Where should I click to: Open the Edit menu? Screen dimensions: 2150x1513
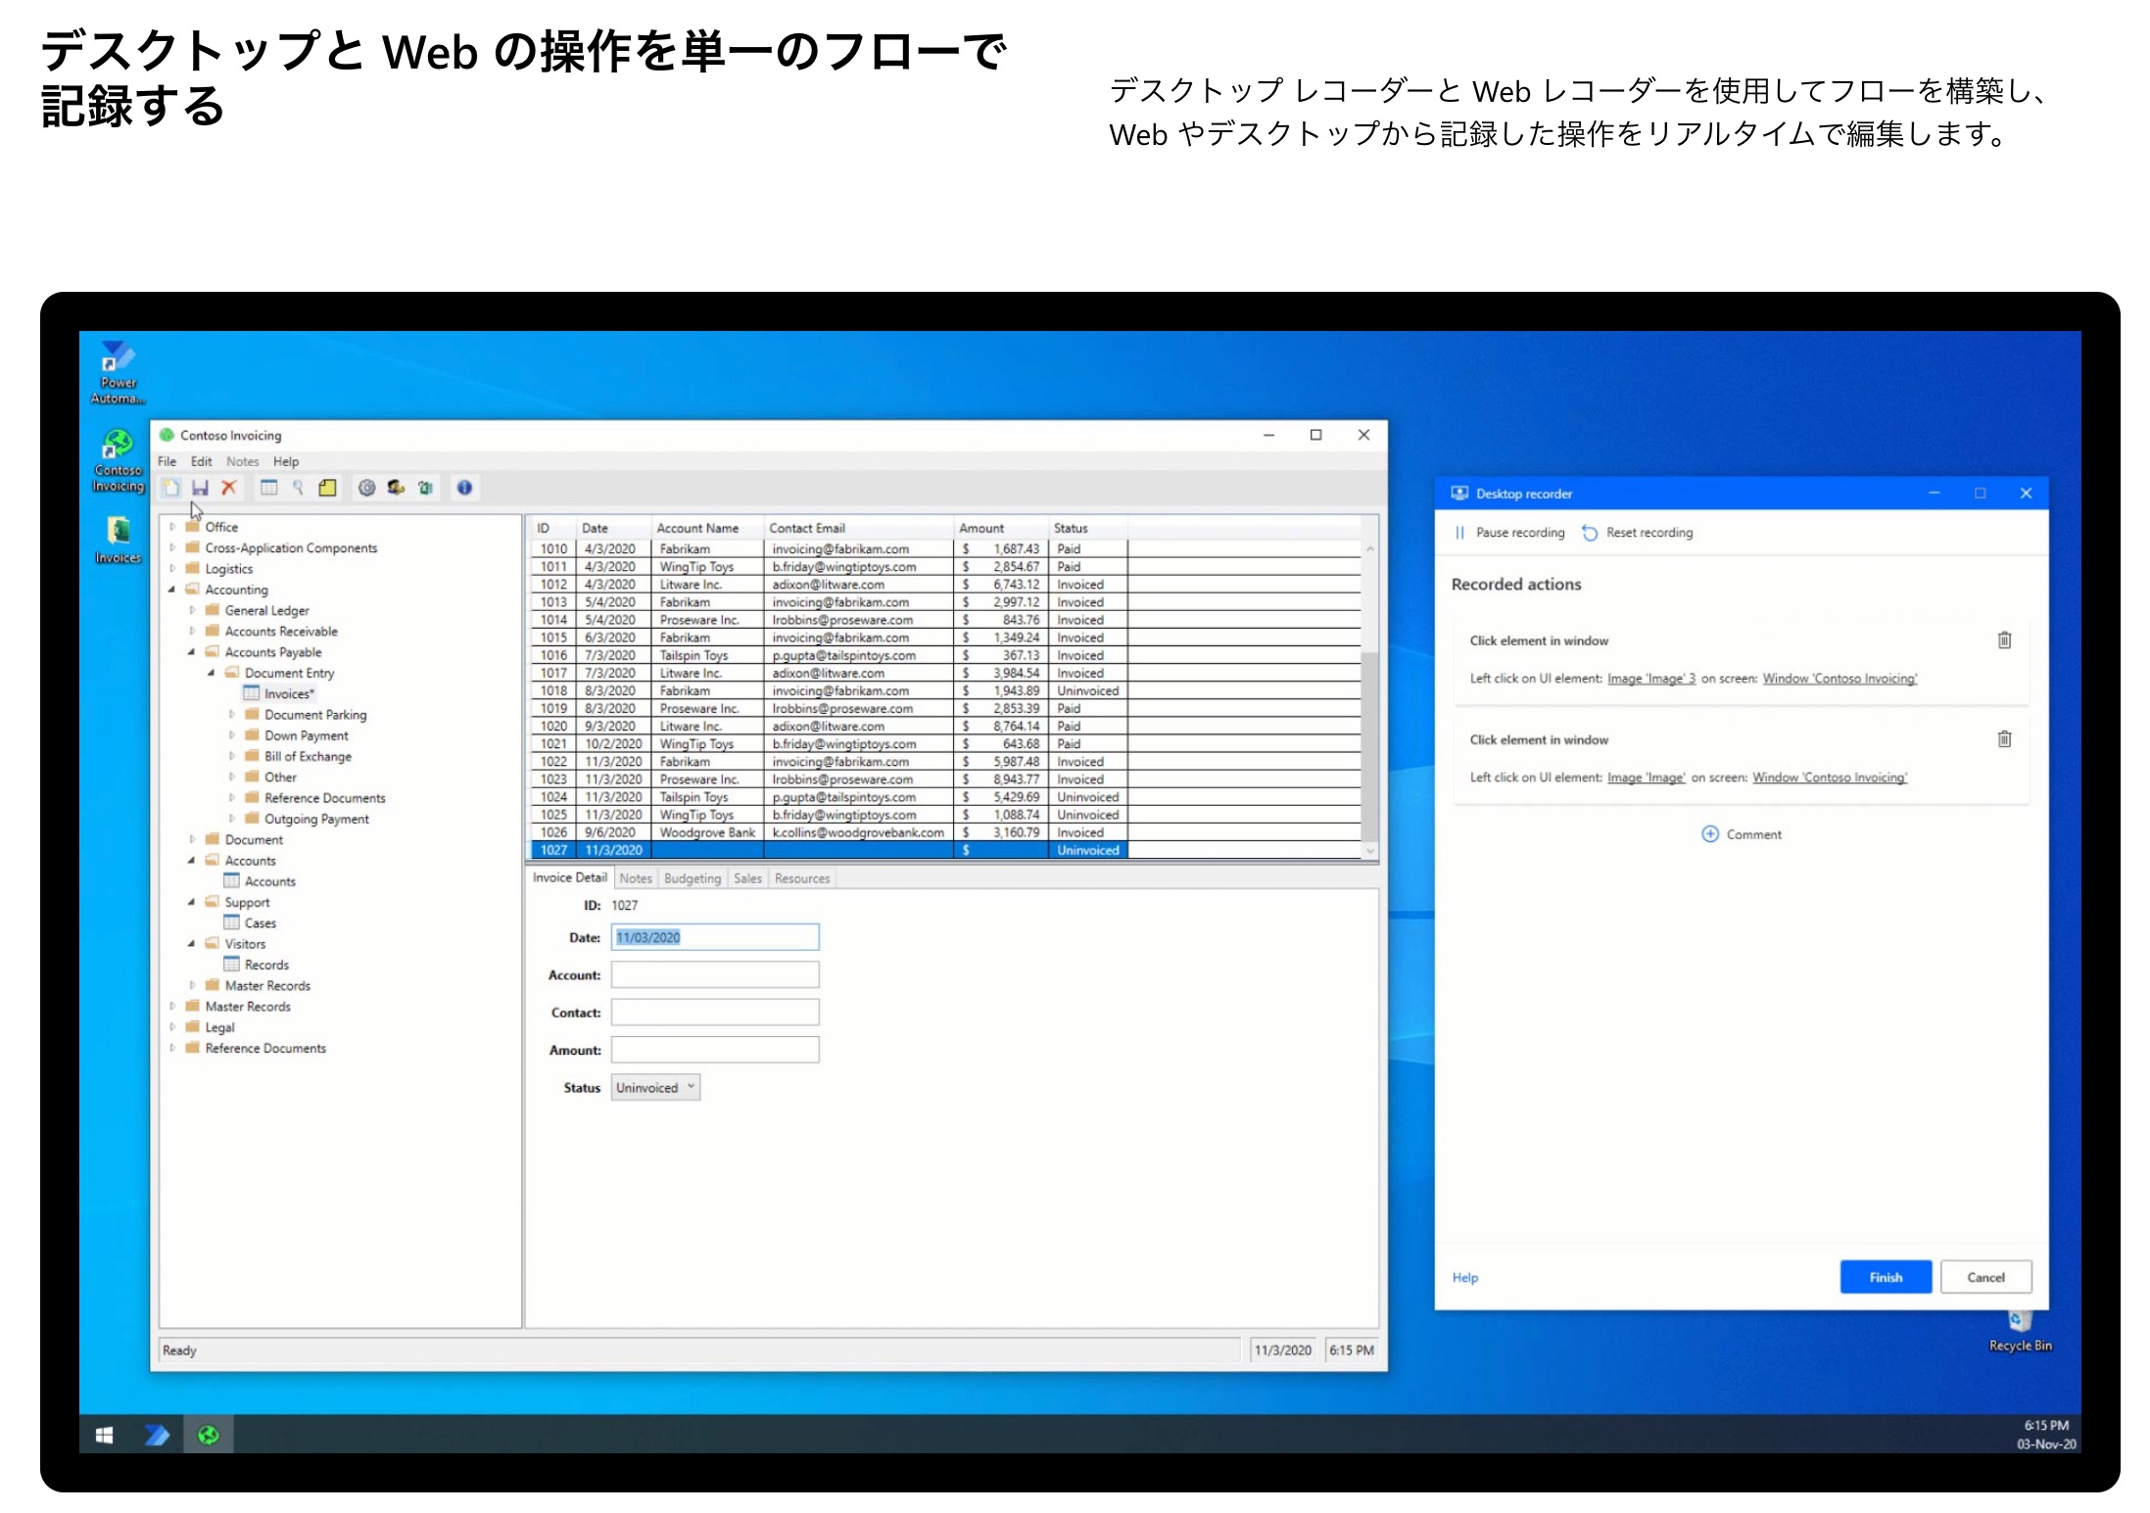point(201,461)
